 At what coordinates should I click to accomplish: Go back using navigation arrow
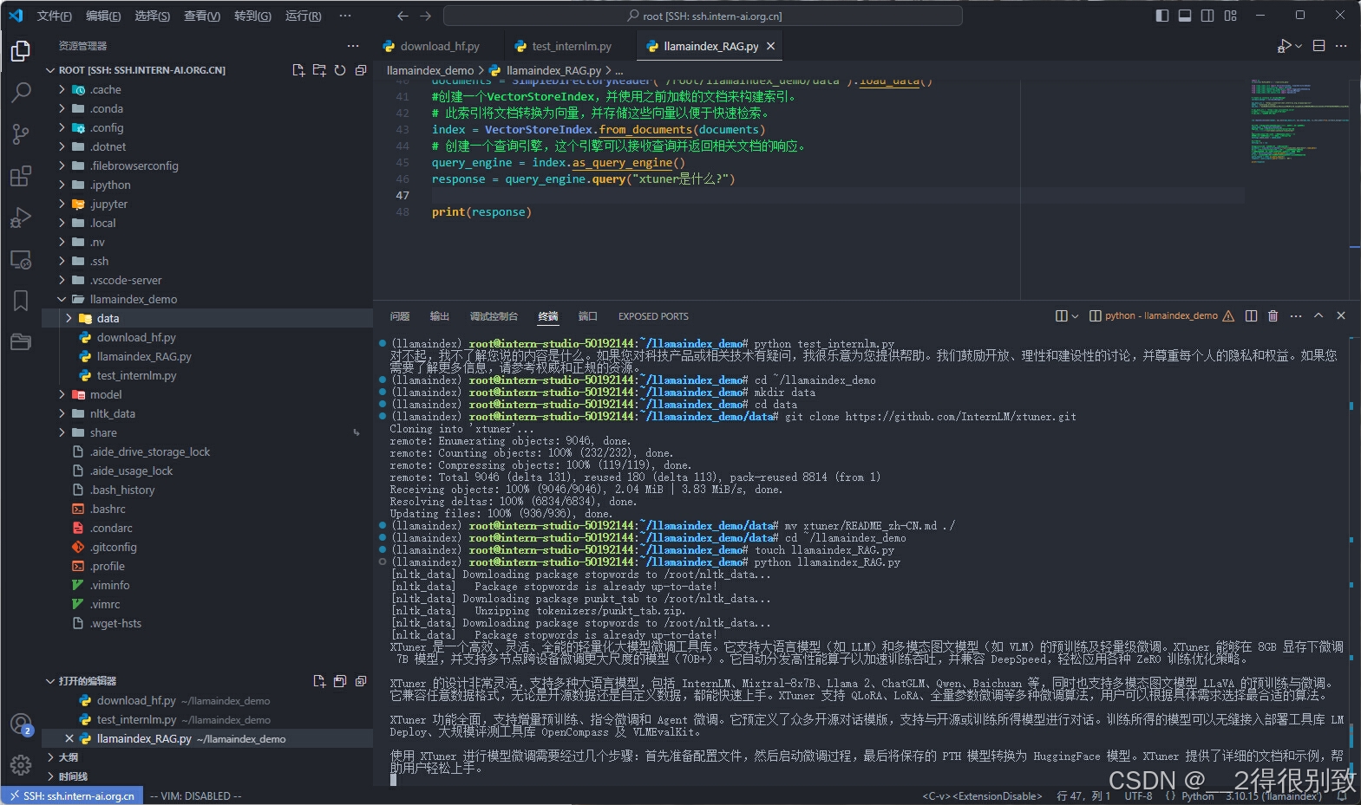coord(402,16)
